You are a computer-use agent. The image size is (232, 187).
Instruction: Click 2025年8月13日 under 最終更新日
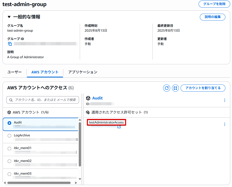click(169, 31)
